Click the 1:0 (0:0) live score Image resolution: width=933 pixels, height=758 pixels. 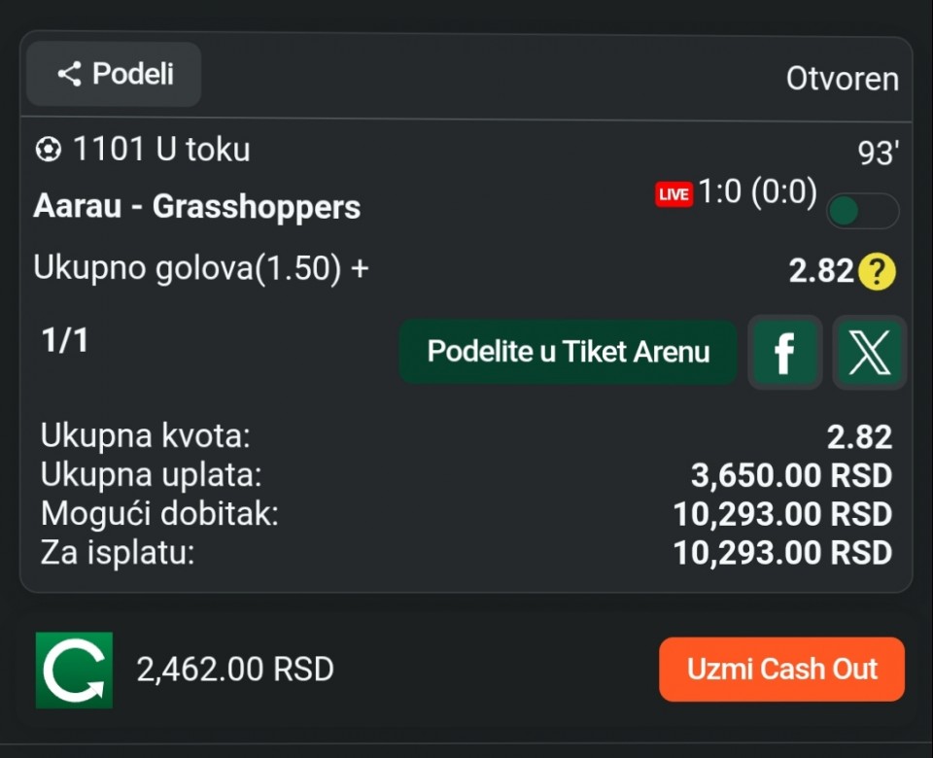point(757,192)
